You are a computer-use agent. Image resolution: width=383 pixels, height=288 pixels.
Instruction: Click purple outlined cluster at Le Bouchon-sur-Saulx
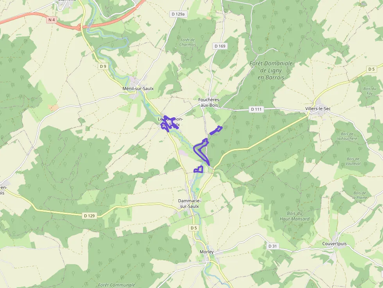pyautogui.click(x=169, y=123)
